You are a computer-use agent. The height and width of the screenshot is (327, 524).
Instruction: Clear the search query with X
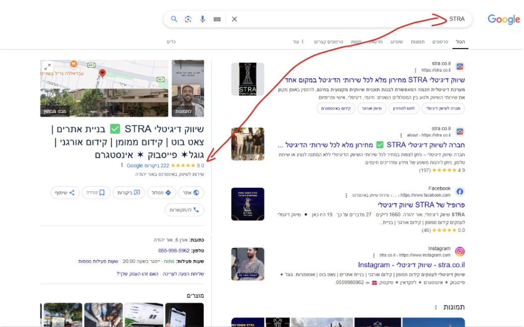[234, 19]
